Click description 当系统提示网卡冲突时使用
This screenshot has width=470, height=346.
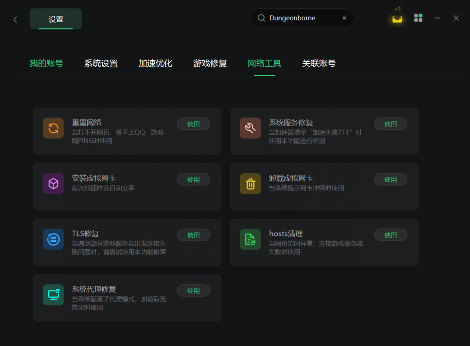(306, 188)
